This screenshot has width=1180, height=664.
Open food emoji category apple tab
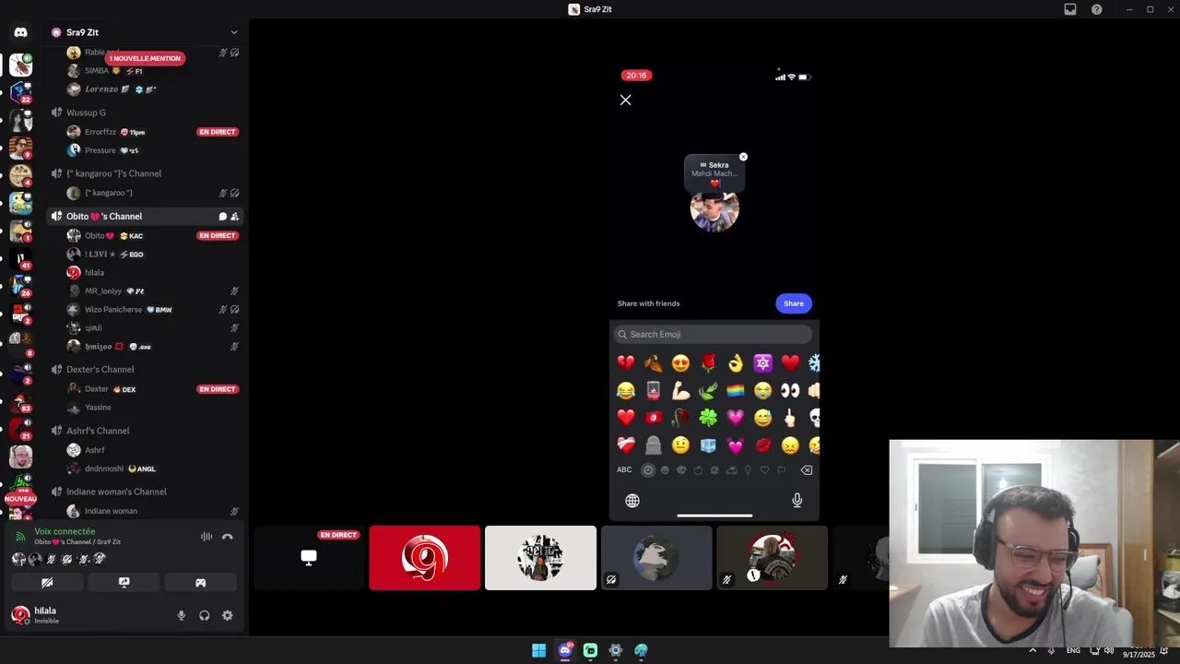pos(698,470)
